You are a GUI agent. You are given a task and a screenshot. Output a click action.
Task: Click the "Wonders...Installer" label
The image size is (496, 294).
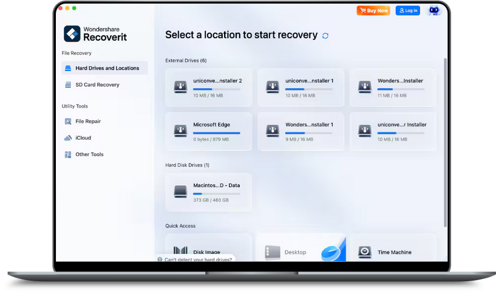click(400, 81)
